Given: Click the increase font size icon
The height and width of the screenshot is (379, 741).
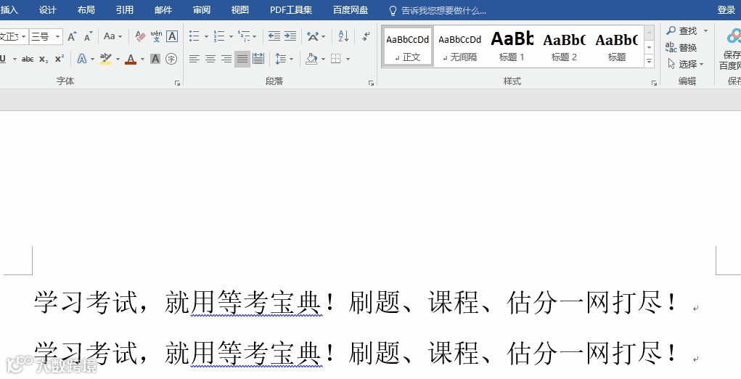Looking at the screenshot, I should (72, 36).
